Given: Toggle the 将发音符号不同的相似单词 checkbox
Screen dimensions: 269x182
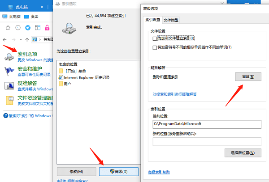Looking at the screenshot, I should coord(155,47).
